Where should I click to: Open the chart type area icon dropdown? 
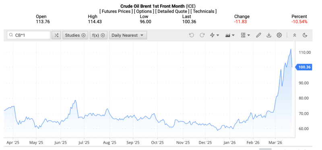click(230, 35)
